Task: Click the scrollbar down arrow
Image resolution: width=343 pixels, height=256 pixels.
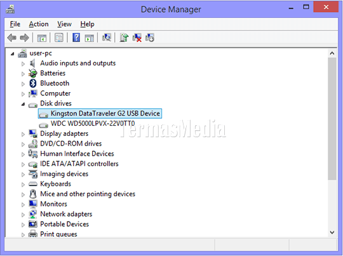Action: [332, 232]
